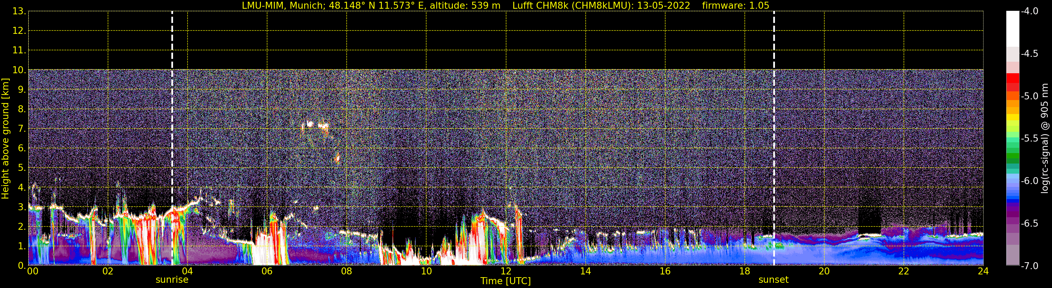Image resolution: width=1052 pixels, height=288 pixels.
Task: Click the white dashed sunset marker line
Action: coord(774,138)
